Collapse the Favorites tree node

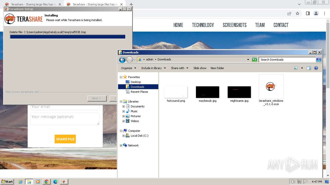[121, 77]
